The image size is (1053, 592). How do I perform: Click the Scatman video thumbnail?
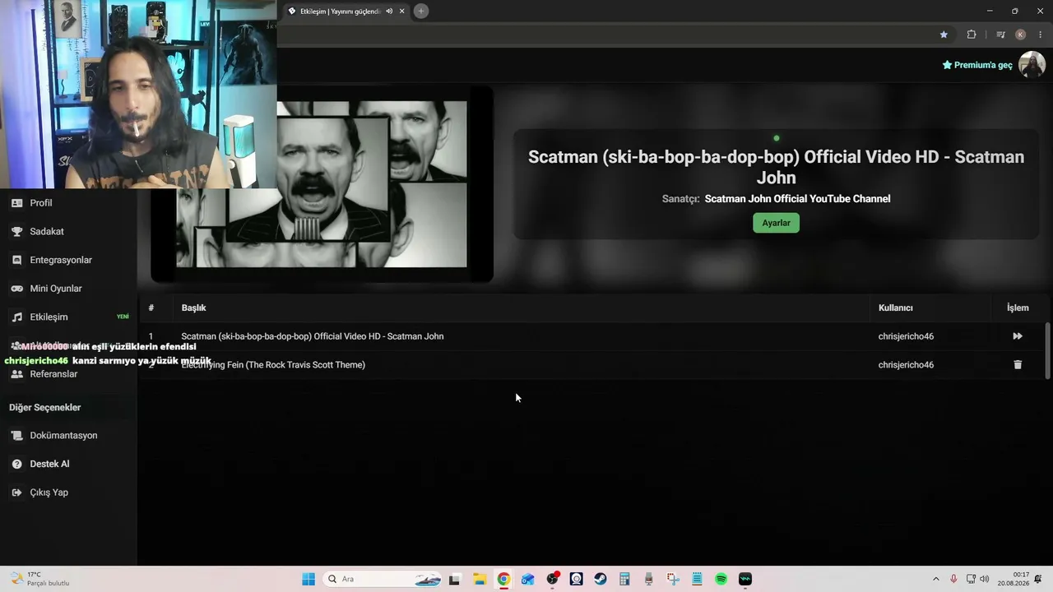pos(322,184)
